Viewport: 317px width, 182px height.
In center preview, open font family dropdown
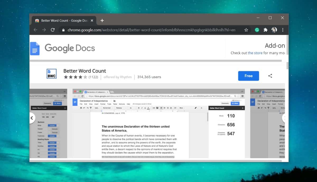pos(120,108)
